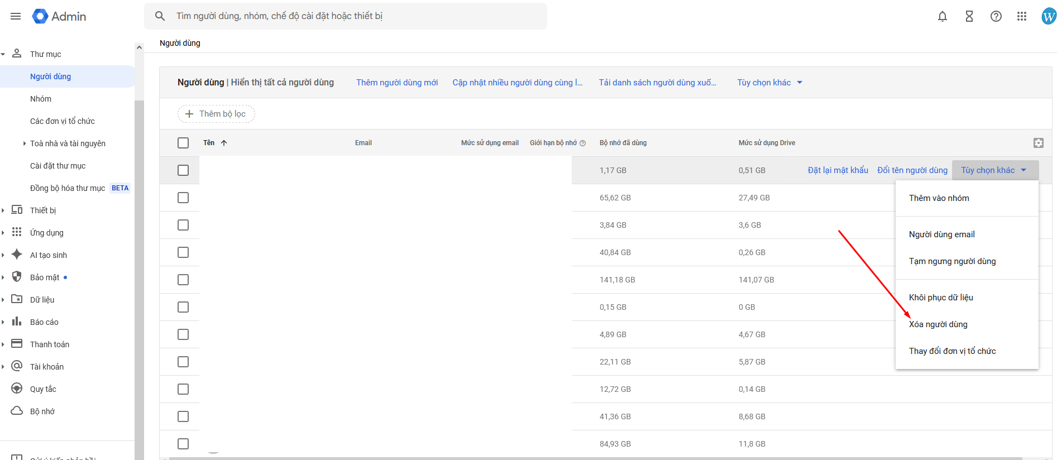1057x460 pixels.
Task: Tick the select-all users checkbox
Action: tap(183, 143)
